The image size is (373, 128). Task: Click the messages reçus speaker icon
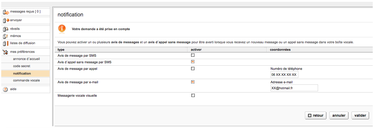coord(6,12)
